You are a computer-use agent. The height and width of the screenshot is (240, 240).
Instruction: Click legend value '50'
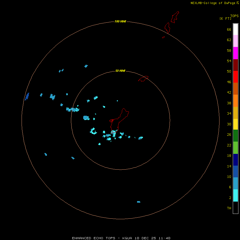[x=229, y=71]
